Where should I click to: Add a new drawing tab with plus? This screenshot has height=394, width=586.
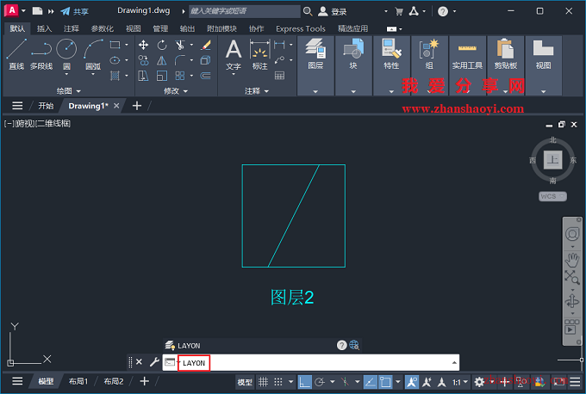coord(137,106)
